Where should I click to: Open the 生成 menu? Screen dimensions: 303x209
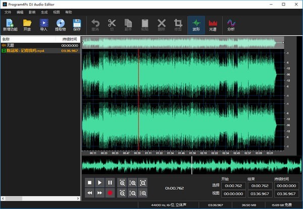pos(44,12)
